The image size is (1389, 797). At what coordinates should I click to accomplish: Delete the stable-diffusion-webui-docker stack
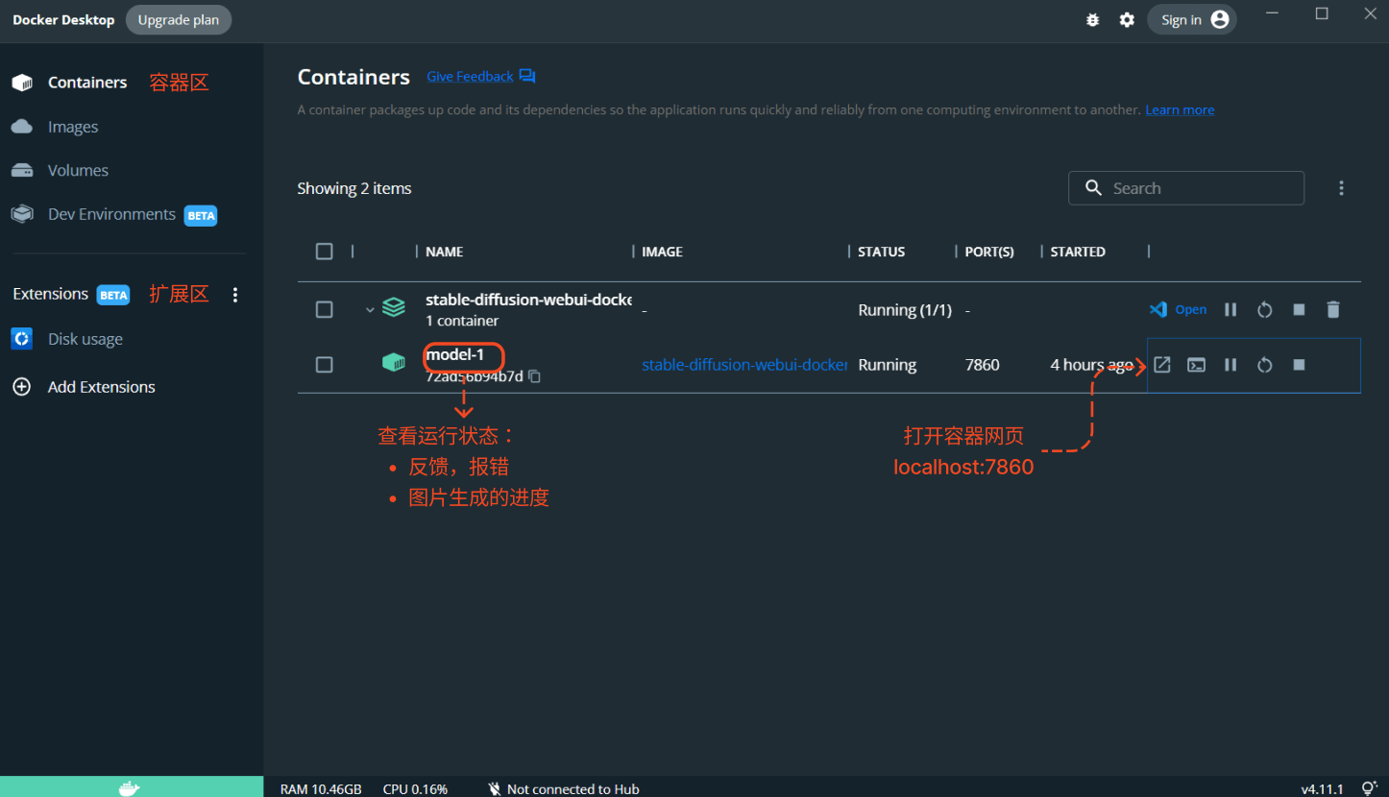pos(1333,309)
